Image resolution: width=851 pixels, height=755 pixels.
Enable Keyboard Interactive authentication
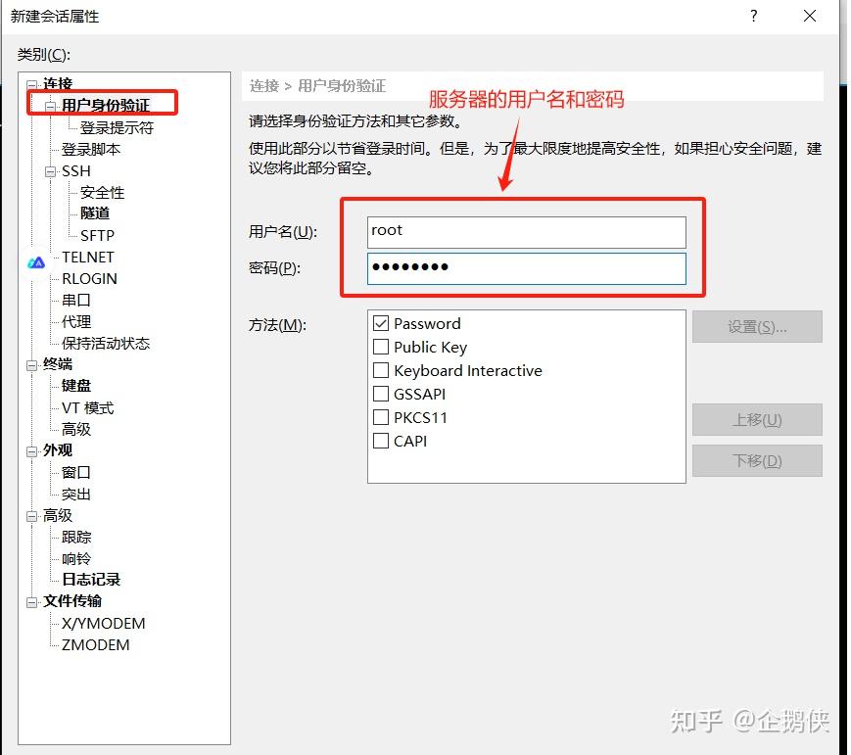(x=381, y=370)
